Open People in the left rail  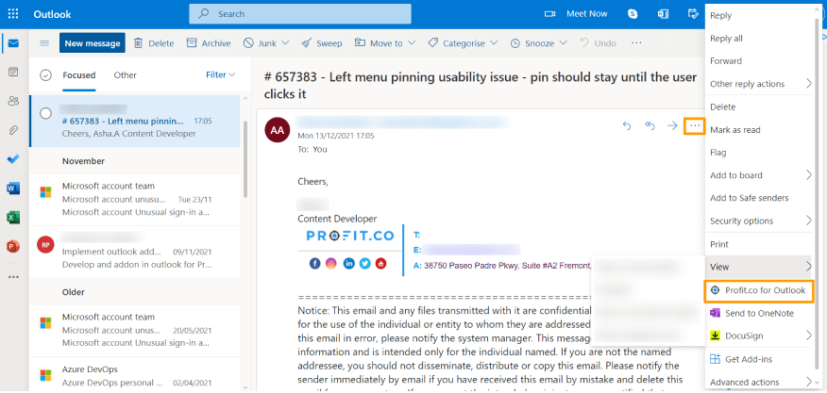click(x=13, y=101)
